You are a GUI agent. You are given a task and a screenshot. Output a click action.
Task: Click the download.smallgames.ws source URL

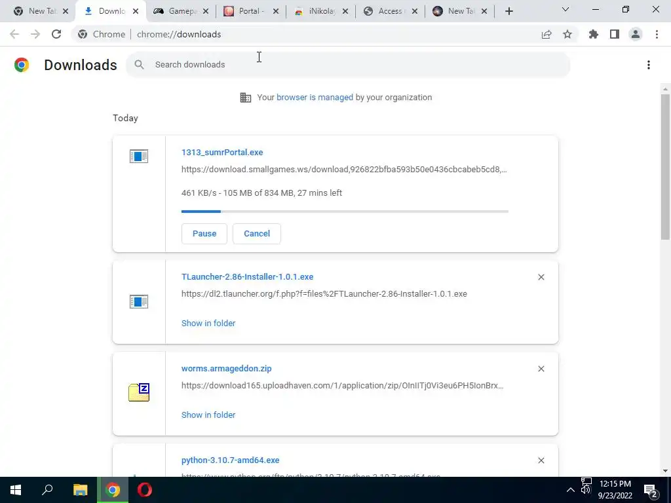tap(344, 170)
